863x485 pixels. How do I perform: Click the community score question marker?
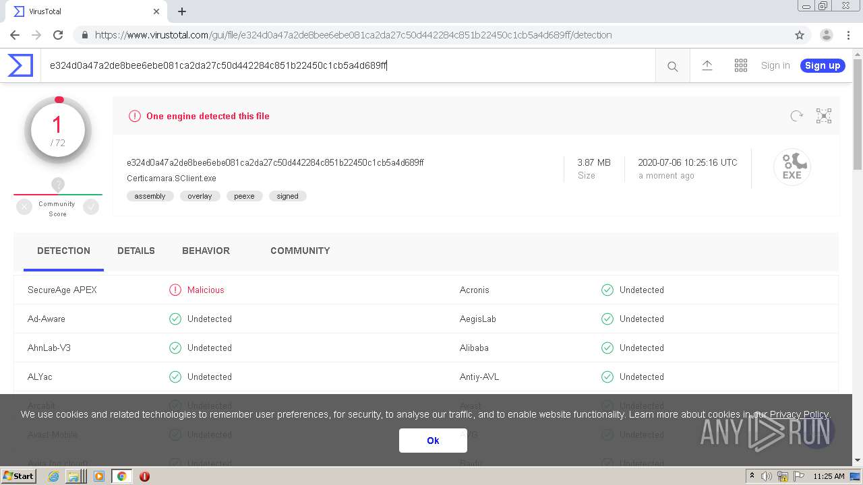pyautogui.click(x=58, y=184)
